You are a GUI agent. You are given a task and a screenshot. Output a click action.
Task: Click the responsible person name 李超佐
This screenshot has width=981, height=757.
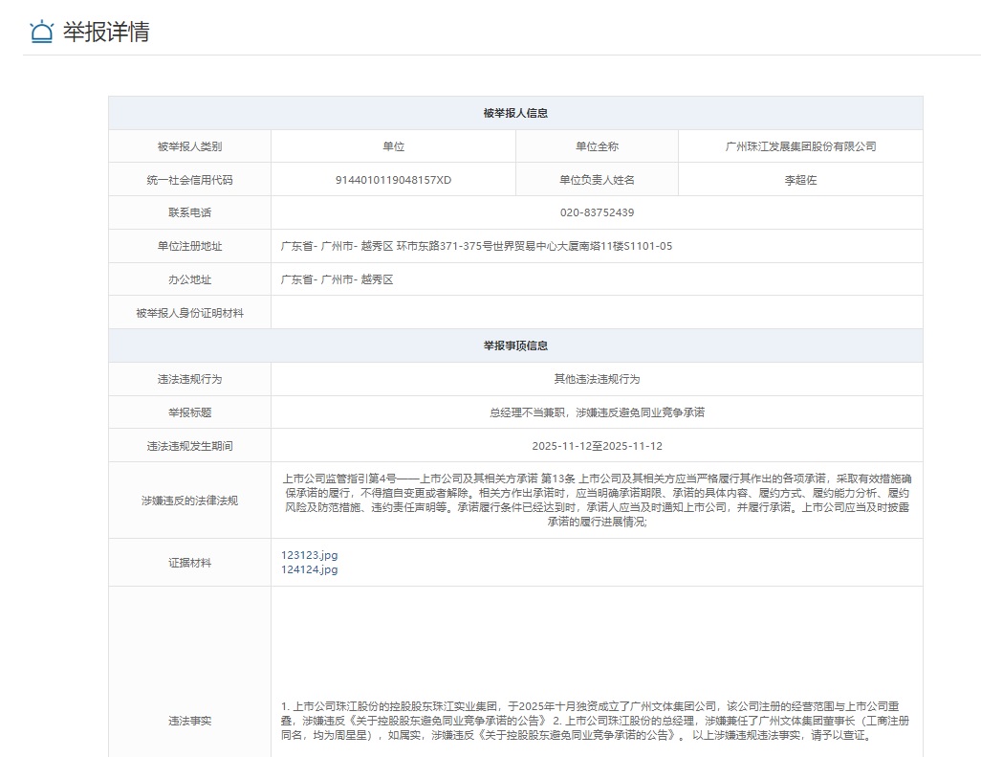click(800, 180)
